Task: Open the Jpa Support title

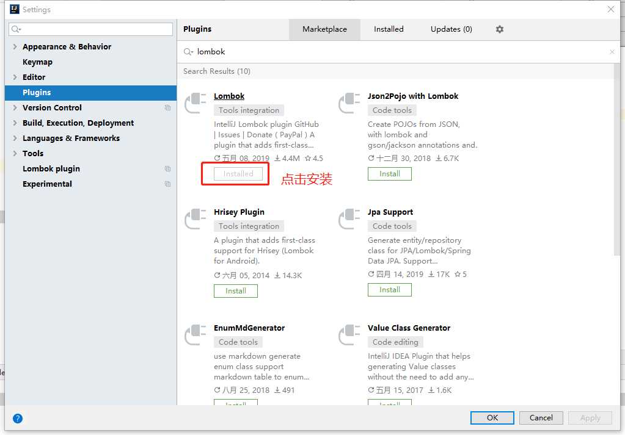Action: [390, 212]
